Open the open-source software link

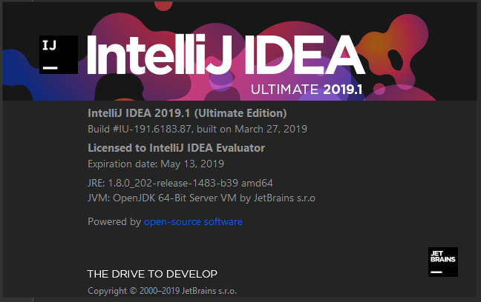(x=193, y=221)
